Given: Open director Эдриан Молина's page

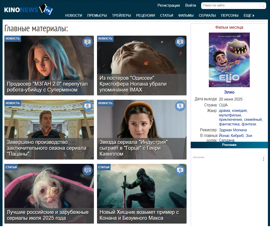Looking at the screenshot, I should (233, 130).
